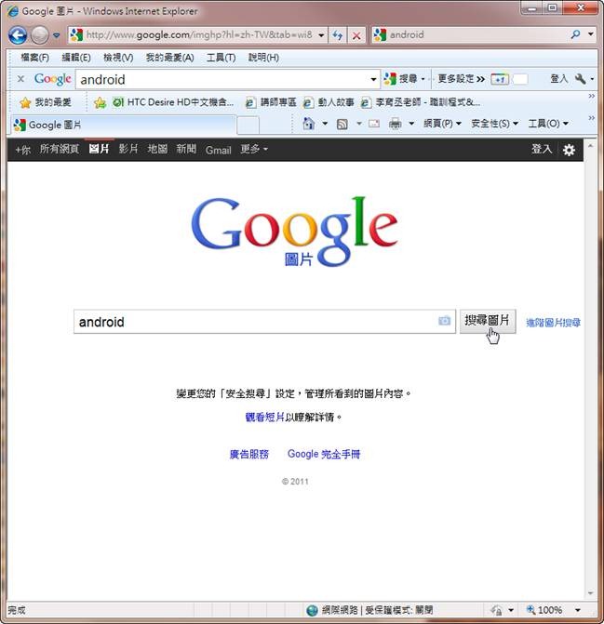The image size is (604, 624).
Task: Click 登入 in the Google black bar
Action: tap(542, 149)
